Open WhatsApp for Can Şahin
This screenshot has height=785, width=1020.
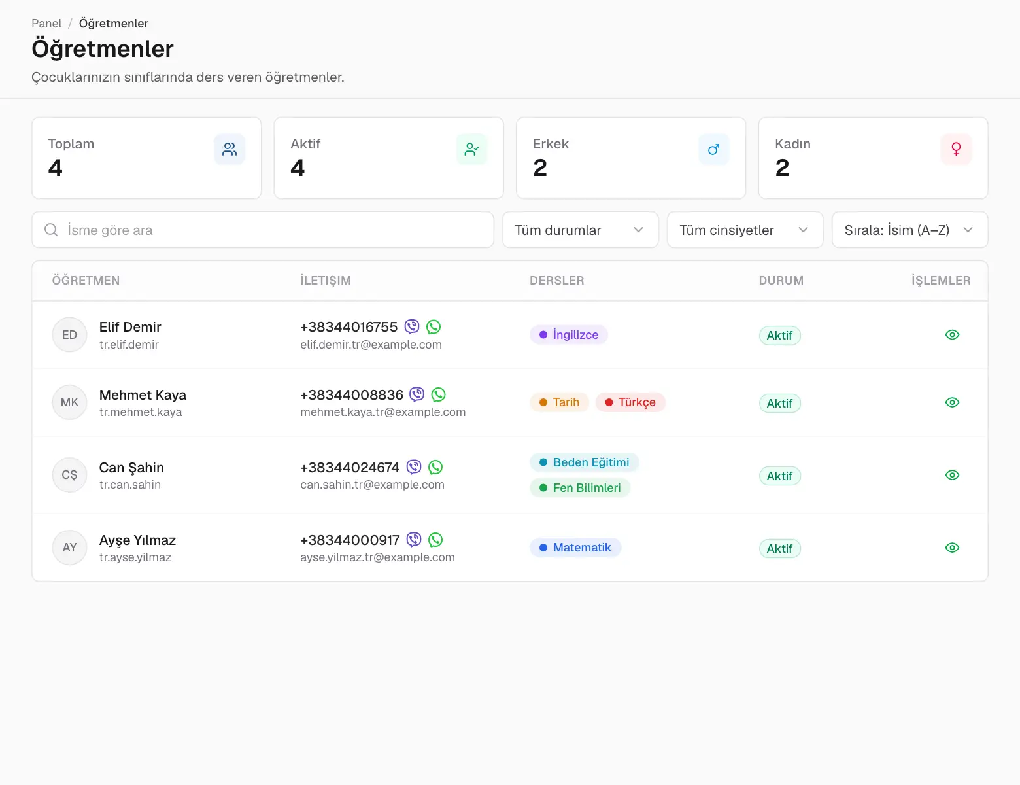pos(435,467)
